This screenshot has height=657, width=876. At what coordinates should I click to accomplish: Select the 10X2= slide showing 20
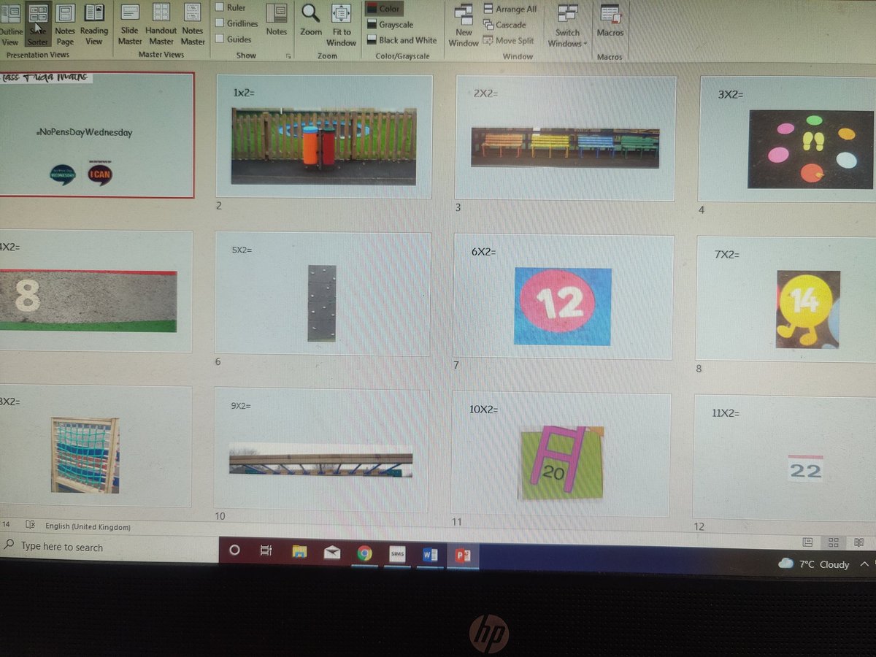[561, 453]
